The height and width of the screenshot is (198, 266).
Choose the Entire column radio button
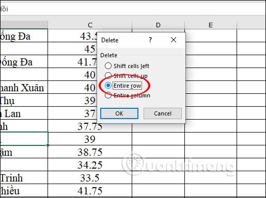[128, 95]
